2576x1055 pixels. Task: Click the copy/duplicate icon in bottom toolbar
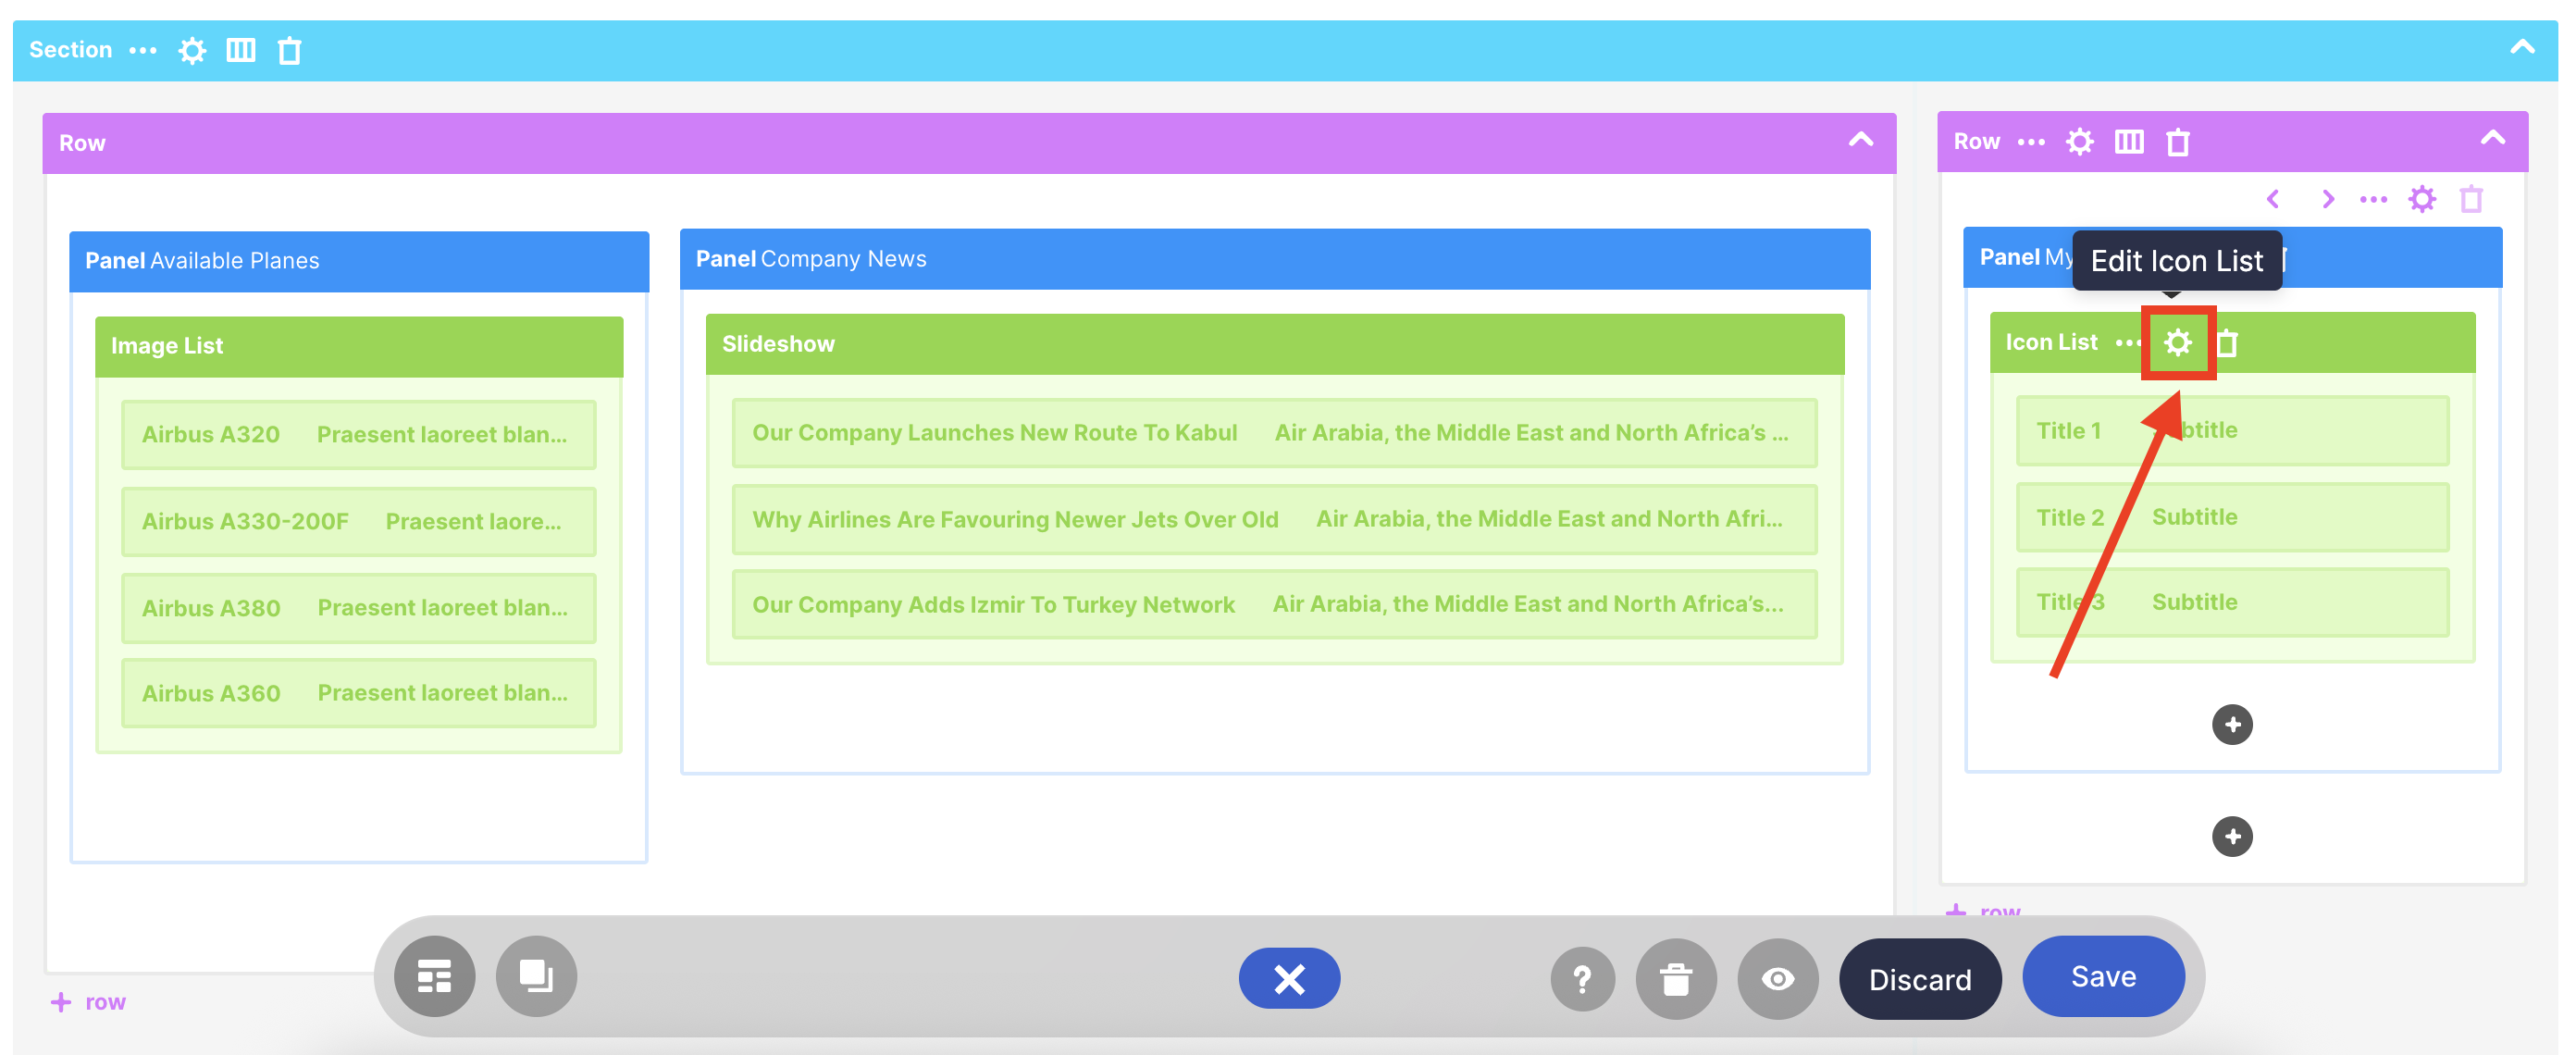pos(536,977)
